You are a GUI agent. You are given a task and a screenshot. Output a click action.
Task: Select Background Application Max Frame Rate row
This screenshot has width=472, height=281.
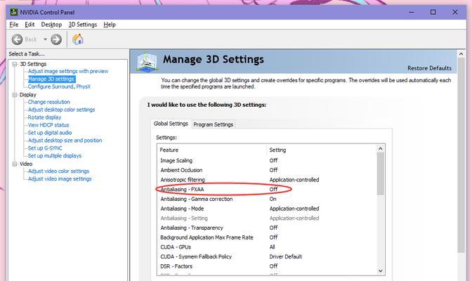[x=267, y=237]
